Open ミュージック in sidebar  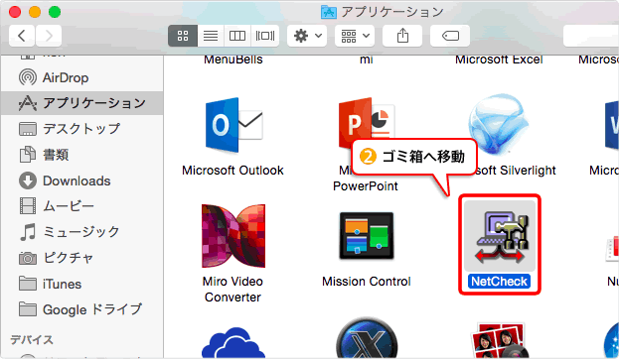click(82, 232)
